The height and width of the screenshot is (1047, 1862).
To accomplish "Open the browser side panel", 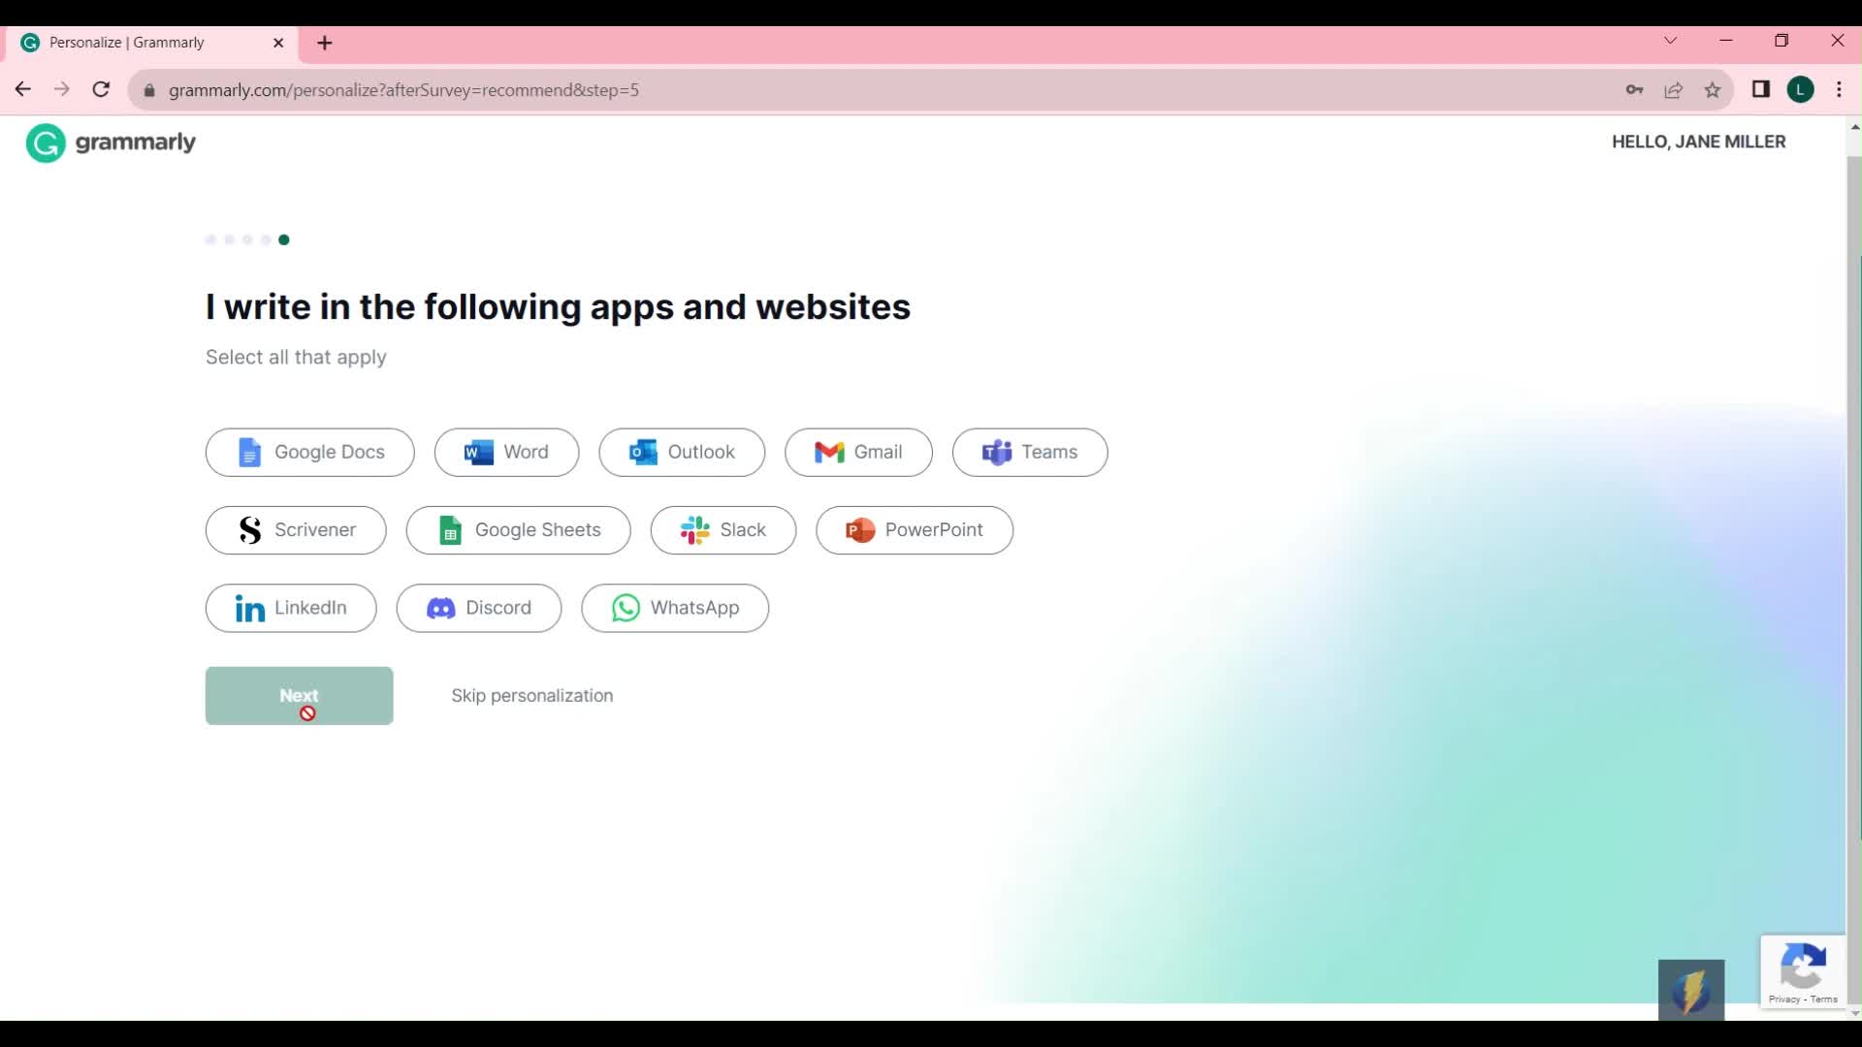I will (x=1761, y=89).
